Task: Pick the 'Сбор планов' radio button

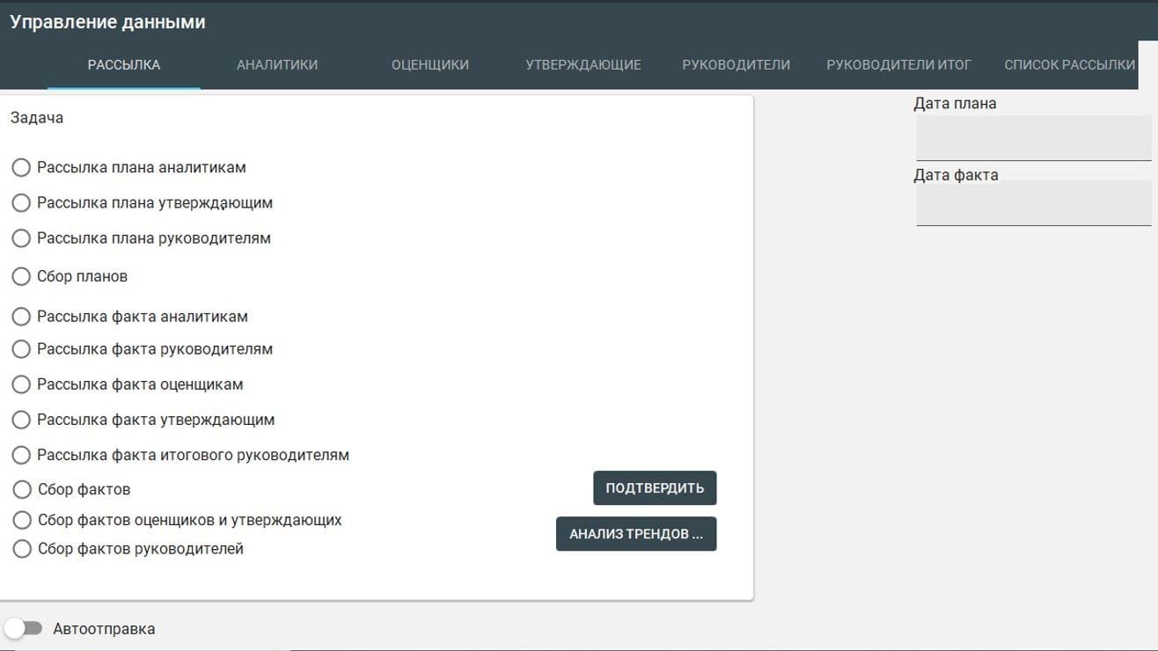Action: click(x=21, y=276)
